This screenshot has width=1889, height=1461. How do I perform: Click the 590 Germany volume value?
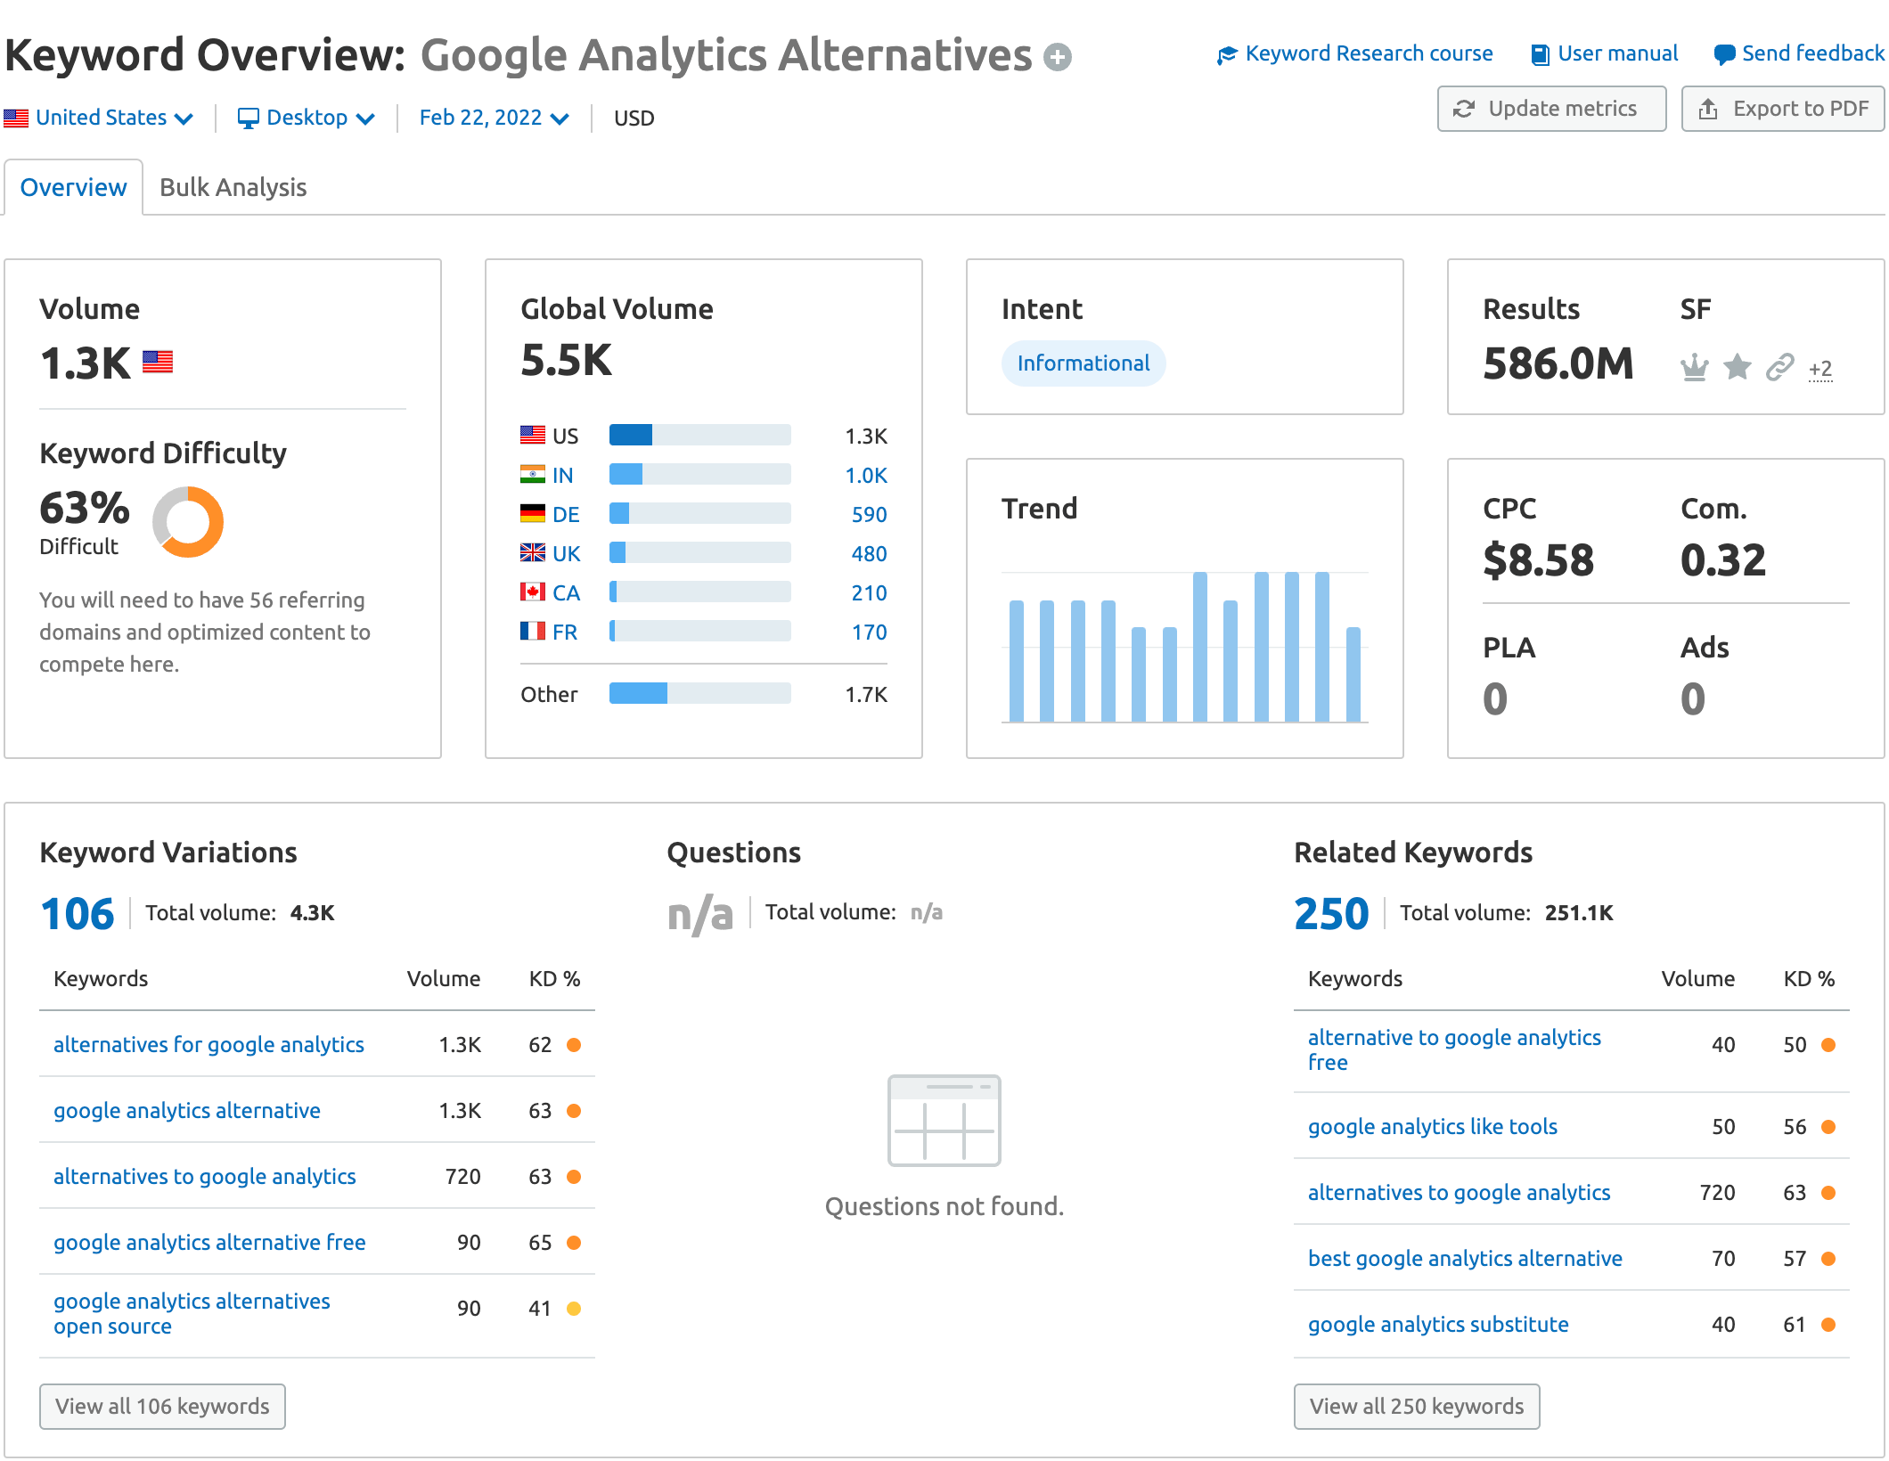[x=869, y=514]
